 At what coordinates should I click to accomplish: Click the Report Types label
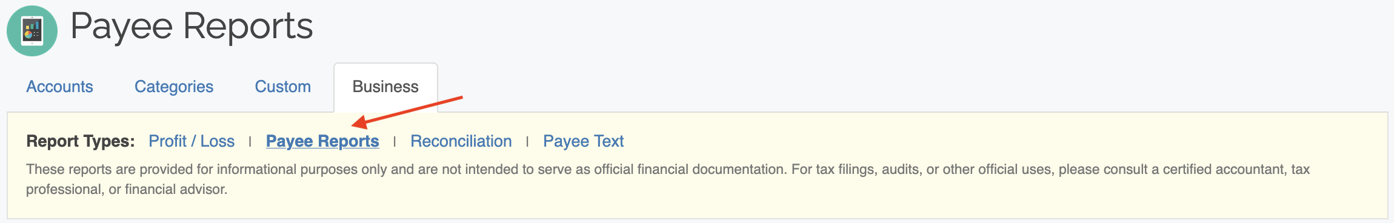click(x=81, y=141)
